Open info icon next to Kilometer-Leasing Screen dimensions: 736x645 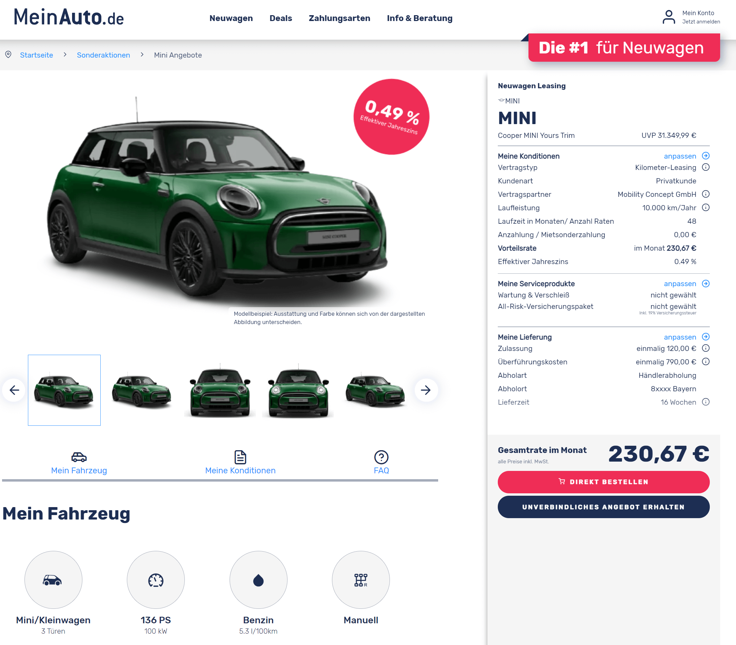tap(705, 167)
